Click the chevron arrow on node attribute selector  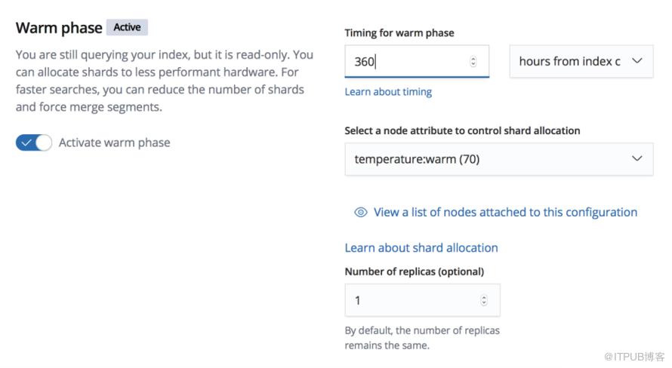click(x=637, y=158)
